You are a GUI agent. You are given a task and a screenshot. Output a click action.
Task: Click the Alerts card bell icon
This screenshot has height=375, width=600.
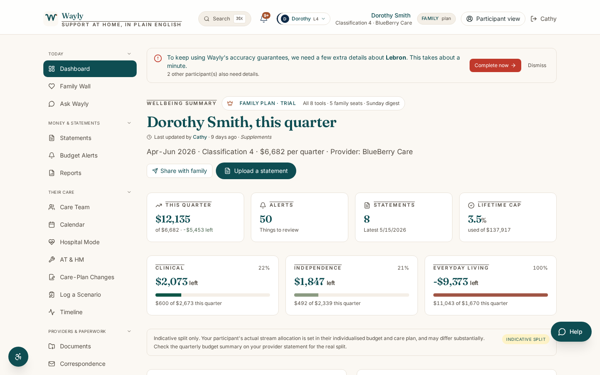click(263, 205)
